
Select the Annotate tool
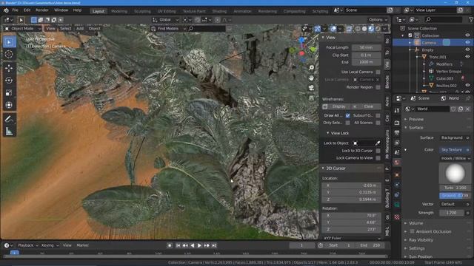click(9, 119)
